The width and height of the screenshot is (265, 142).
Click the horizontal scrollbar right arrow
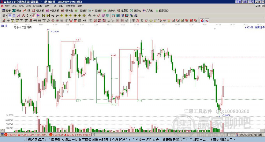point(231,135)
